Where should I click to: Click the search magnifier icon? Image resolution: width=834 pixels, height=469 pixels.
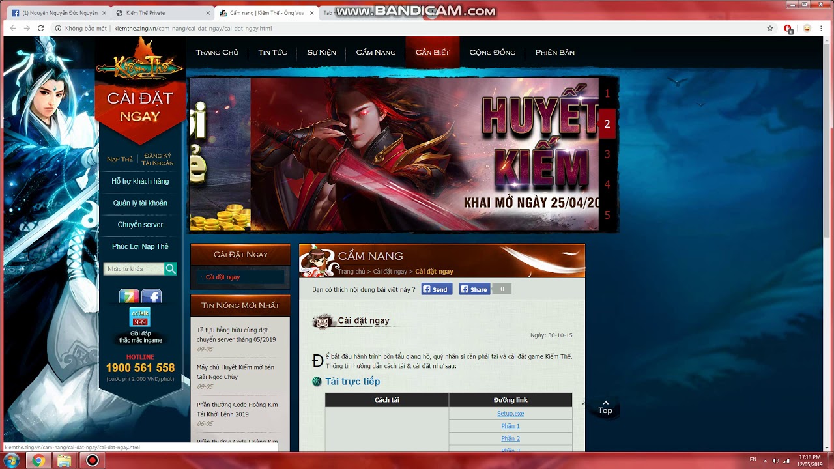171,269
